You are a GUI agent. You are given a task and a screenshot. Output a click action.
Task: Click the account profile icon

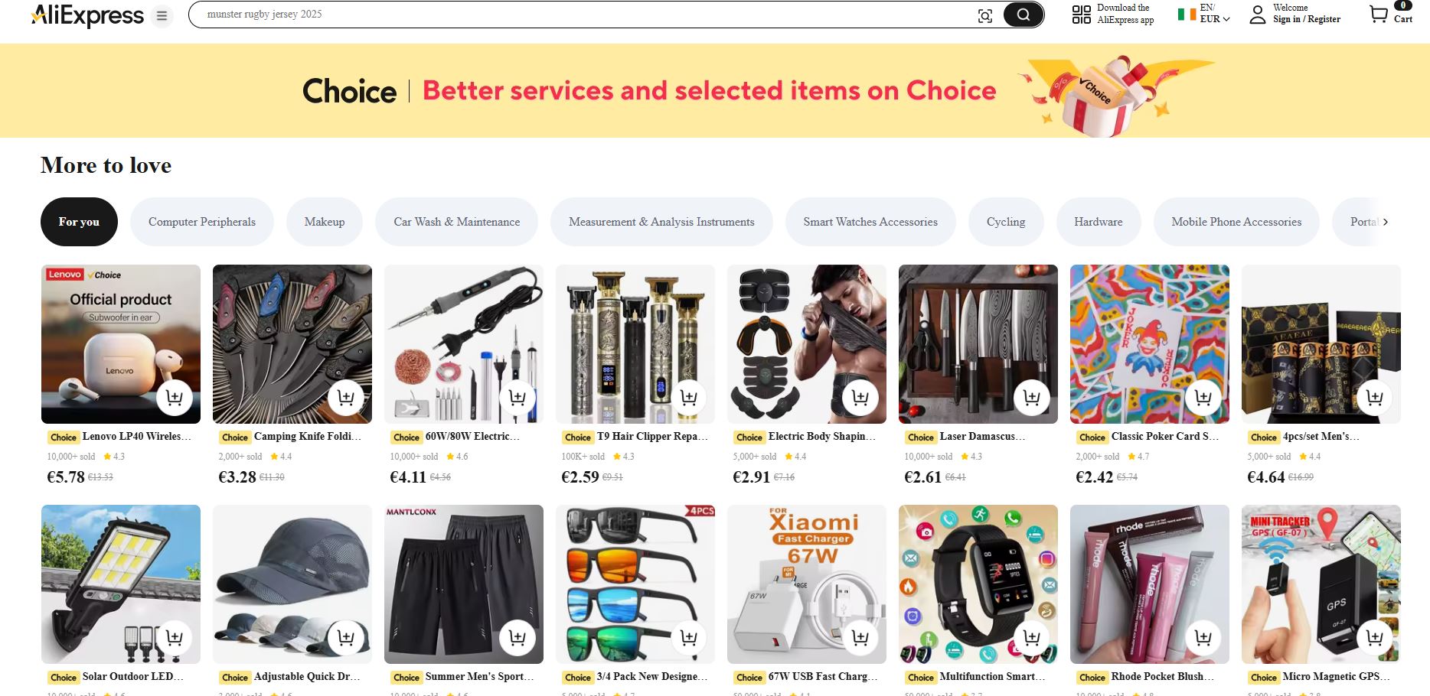1258,15
